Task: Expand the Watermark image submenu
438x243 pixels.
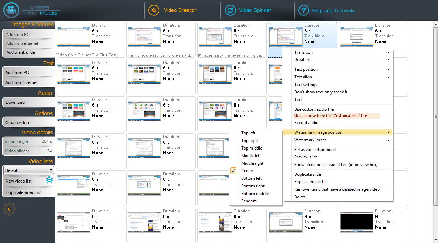Action: tap(337, 140)
